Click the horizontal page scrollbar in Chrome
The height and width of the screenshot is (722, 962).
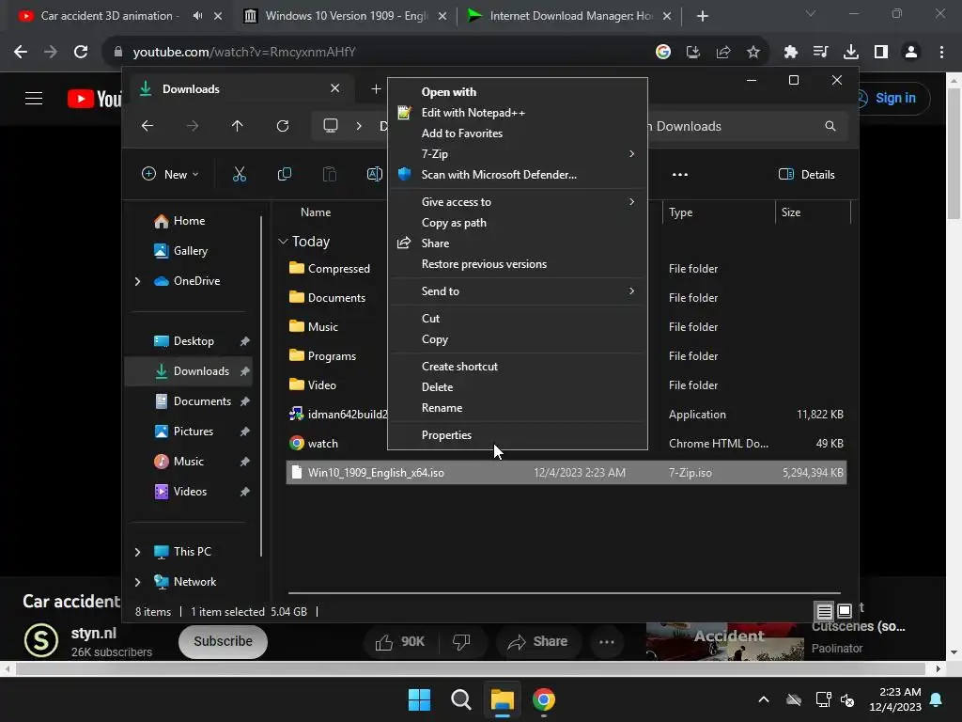(x=471, y=668)
